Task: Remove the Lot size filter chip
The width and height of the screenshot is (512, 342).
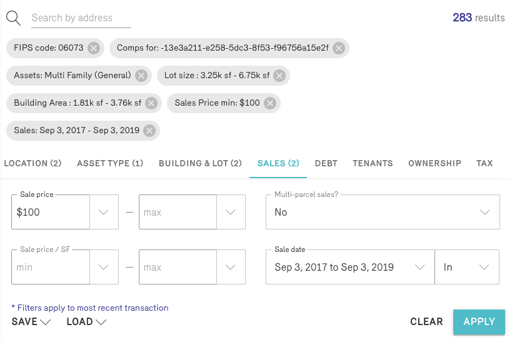Action: pyautogui.click(x=279, y=76)
